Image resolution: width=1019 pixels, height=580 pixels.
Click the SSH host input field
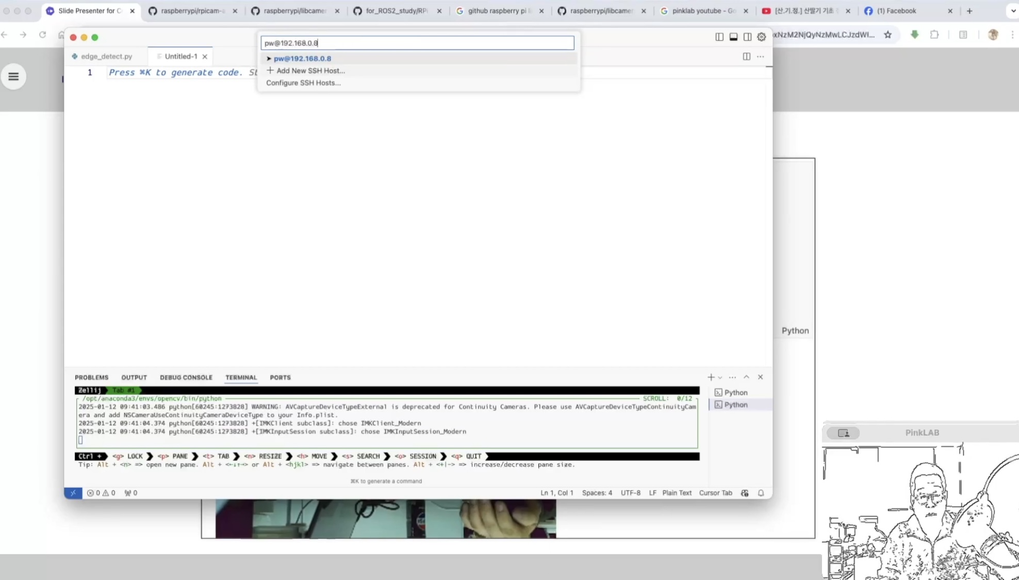pyautogui.click(x=417, y=43)
